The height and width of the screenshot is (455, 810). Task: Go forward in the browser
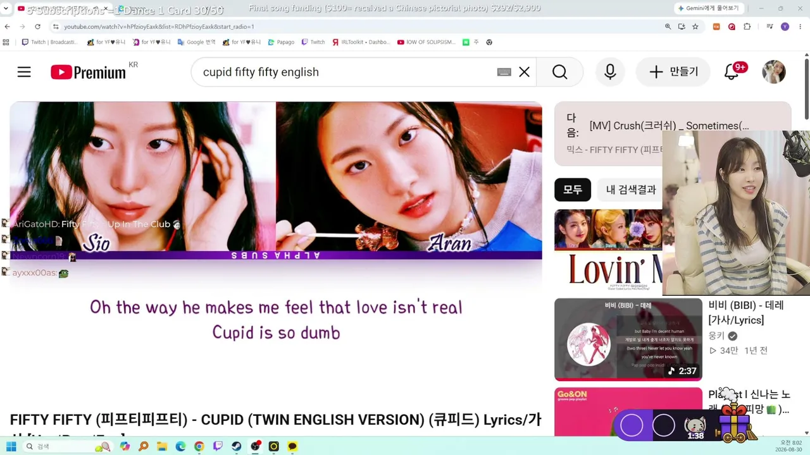pyautogui.click(x=23, y=27)
